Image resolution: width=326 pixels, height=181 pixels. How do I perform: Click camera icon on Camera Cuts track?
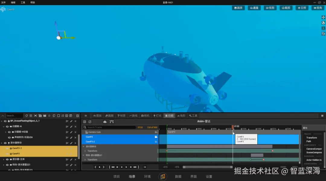coord(156,132)
